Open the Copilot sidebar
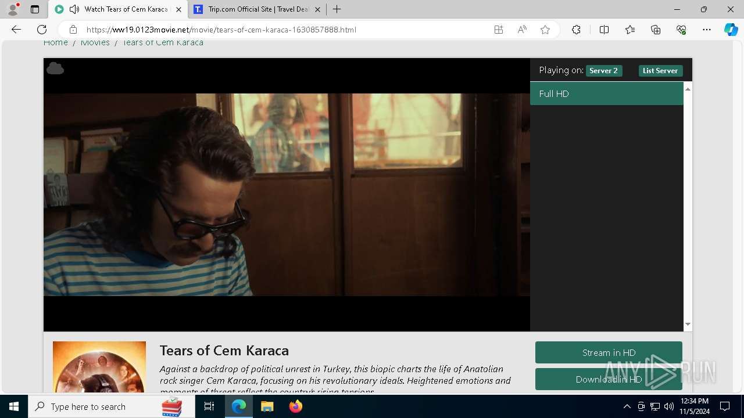 tap(731, 30)
